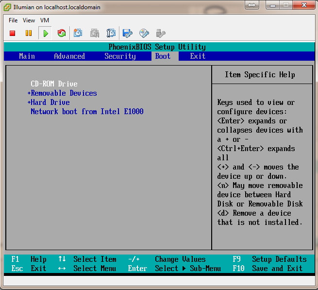The height and width of the screenshot is (290, 318).
Task: Open the VM menu
Action: point(45,20)
